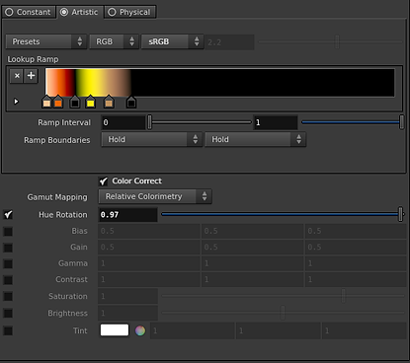Open the Gamut Mapping Relative Colorimetry dropdown
Viewport: 410px width, 363px height.
tap(155, 196)
